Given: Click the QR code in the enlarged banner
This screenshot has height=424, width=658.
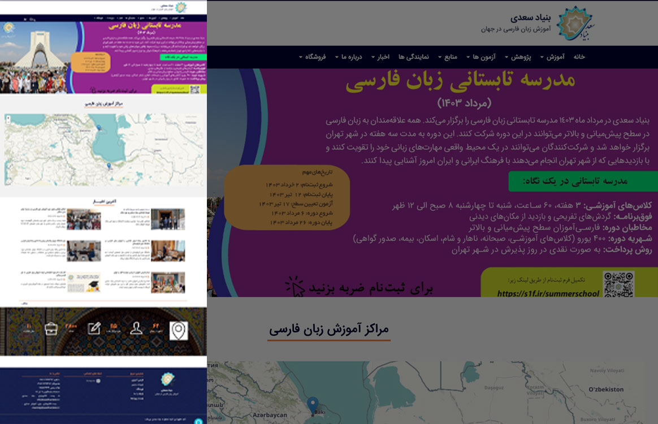Looking at the screenshot, I should pyautogui.click(x=618, y=284).
